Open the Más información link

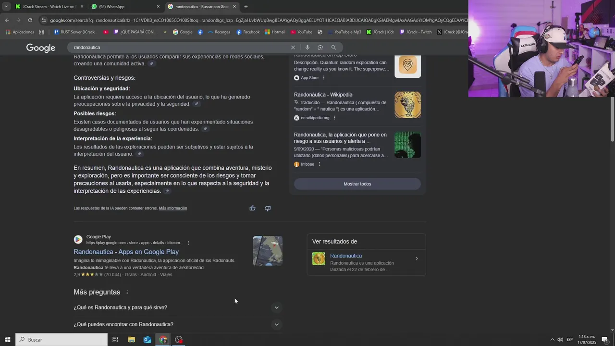pyautogui.click(x=173, y=209)
